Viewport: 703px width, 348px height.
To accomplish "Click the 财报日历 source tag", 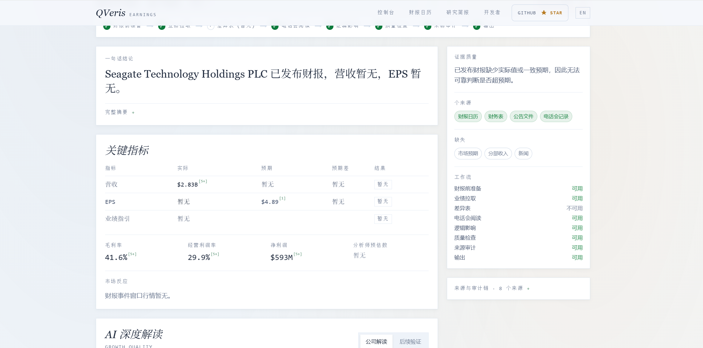I will point(468,116).
